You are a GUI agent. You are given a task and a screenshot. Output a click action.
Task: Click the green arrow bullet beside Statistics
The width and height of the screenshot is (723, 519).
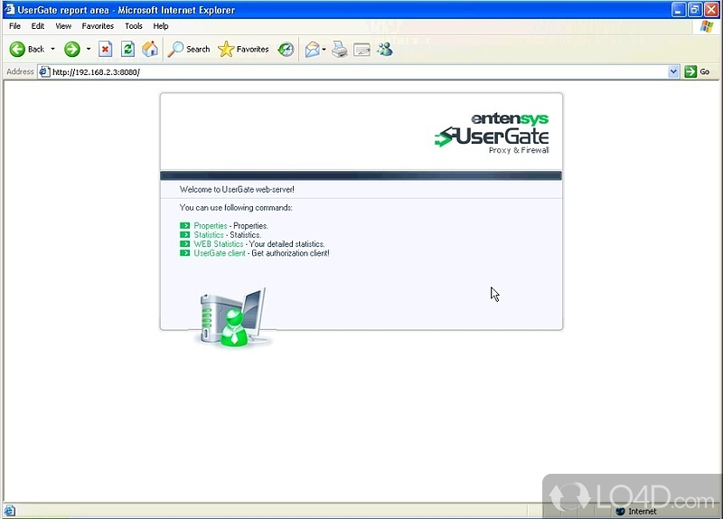pos(185,235)
